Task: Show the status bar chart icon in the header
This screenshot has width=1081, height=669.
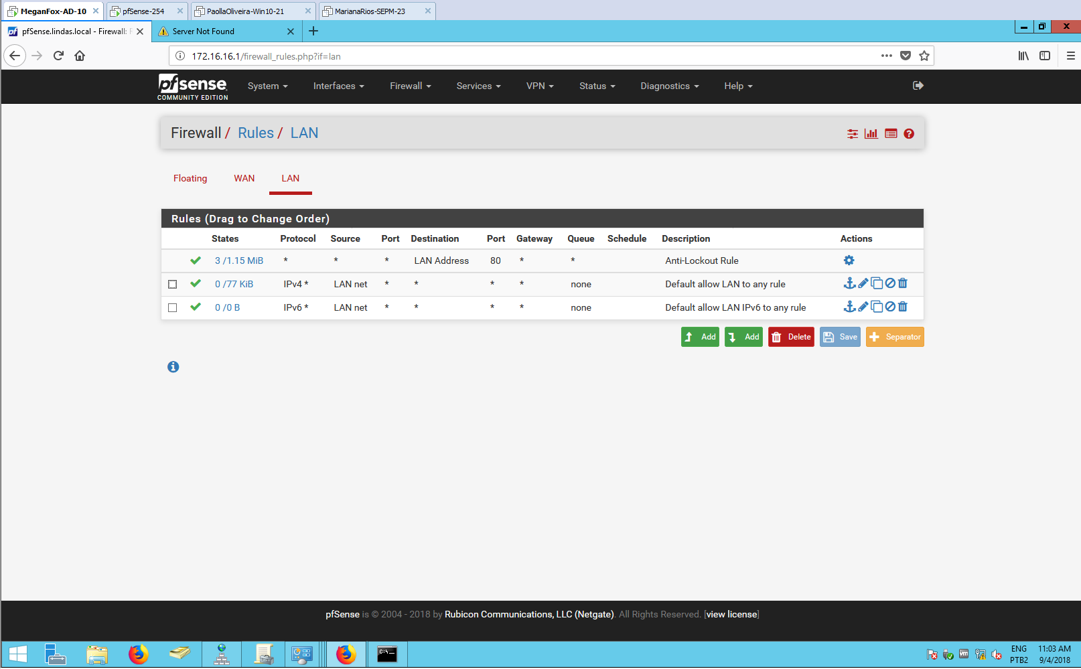Action: pyautogui.click(x=871, y=134)
